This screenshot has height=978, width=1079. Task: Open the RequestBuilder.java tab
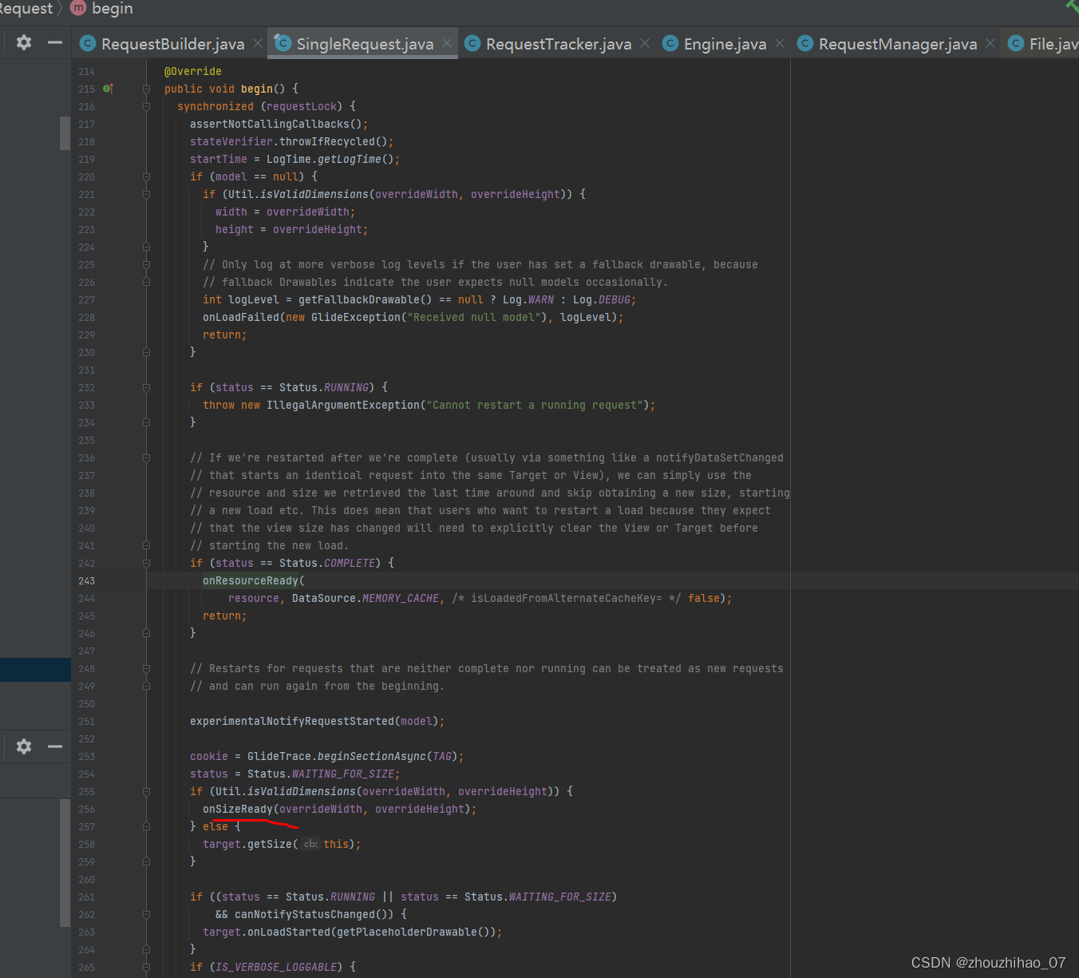pos(172,44)
